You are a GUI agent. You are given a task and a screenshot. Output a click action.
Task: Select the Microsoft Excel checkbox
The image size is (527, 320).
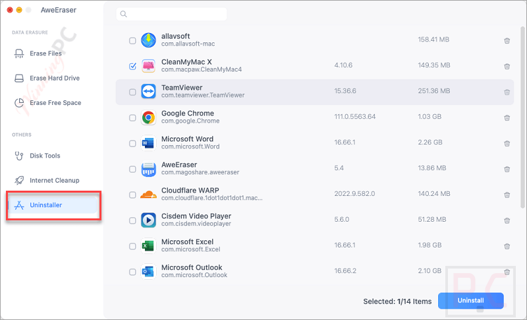click(132, 246)
